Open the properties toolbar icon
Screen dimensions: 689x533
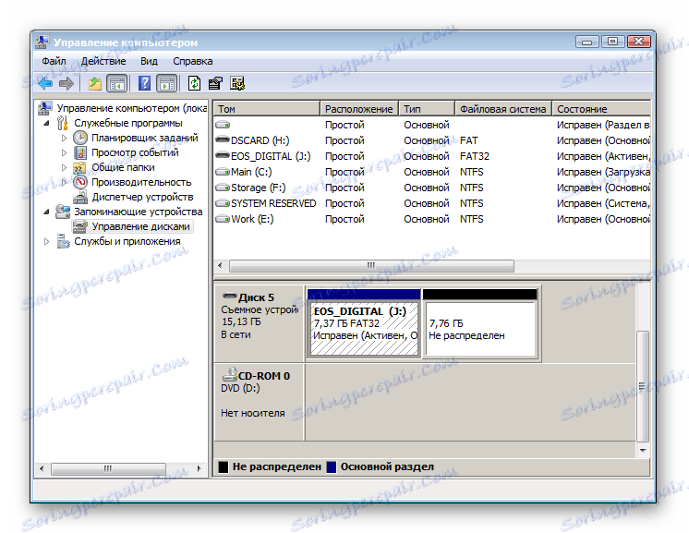215,83
